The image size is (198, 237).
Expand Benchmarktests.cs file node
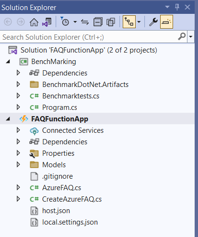[x=18, y=96]
